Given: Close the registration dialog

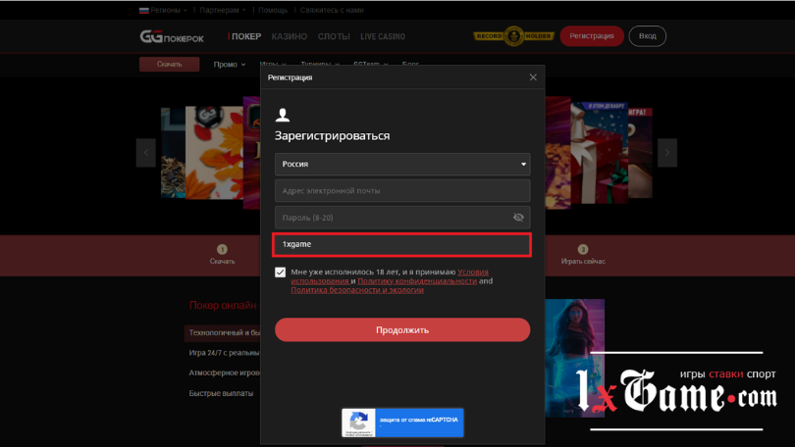Looking at the screenshot, I should pos(533,77).
